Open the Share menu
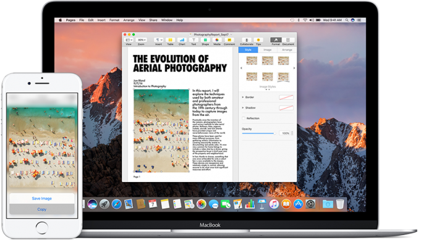The width and height of the screenshot is (421, 240). (x=153, y=20)
